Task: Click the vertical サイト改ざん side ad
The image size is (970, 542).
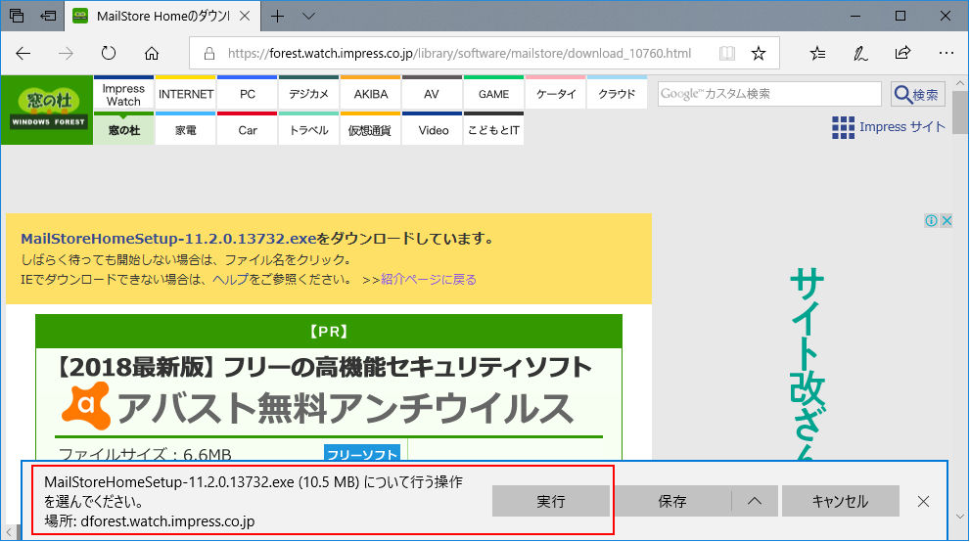Action: (808, 365)
